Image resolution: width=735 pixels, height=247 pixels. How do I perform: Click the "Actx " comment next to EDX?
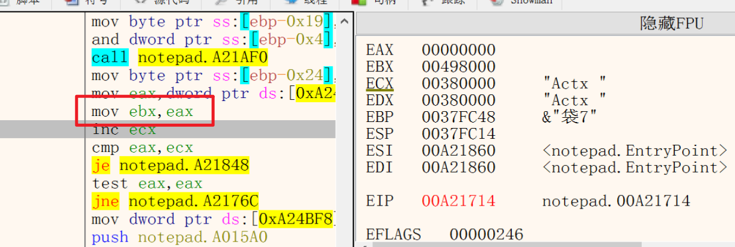pyautogui.click(x=574, y=100)
